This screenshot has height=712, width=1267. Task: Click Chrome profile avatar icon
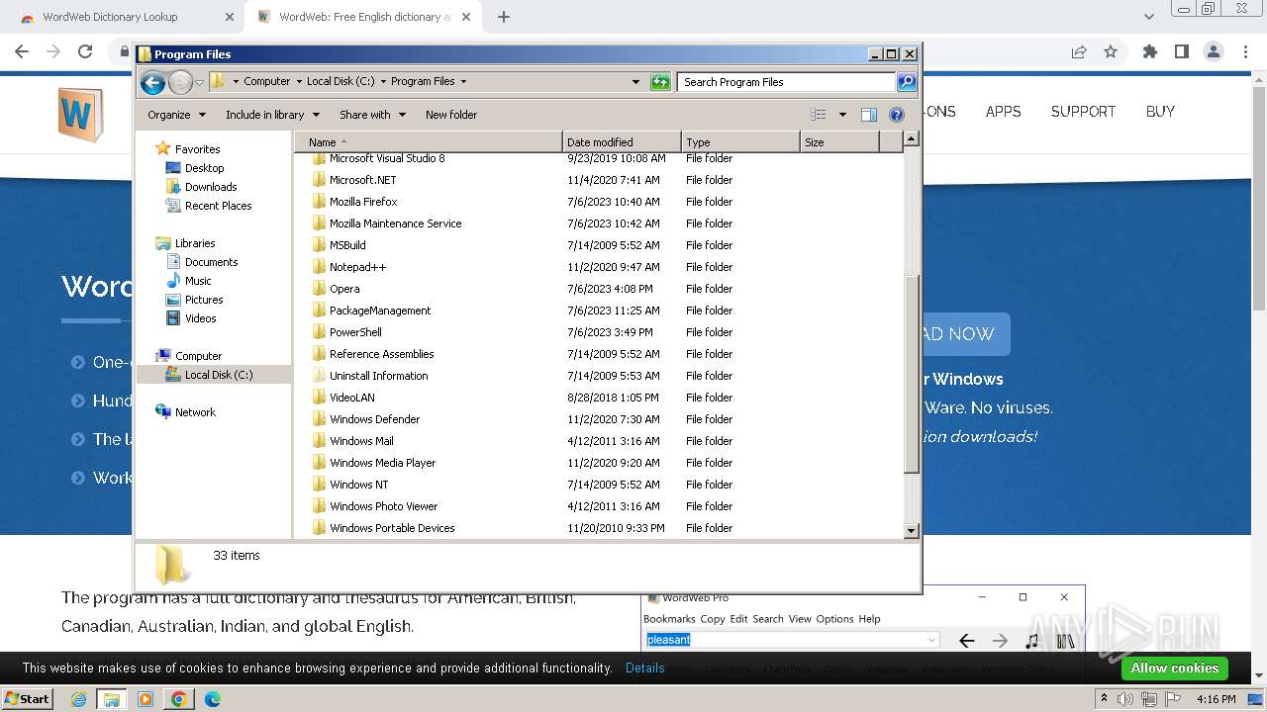tap(1213, 51)
